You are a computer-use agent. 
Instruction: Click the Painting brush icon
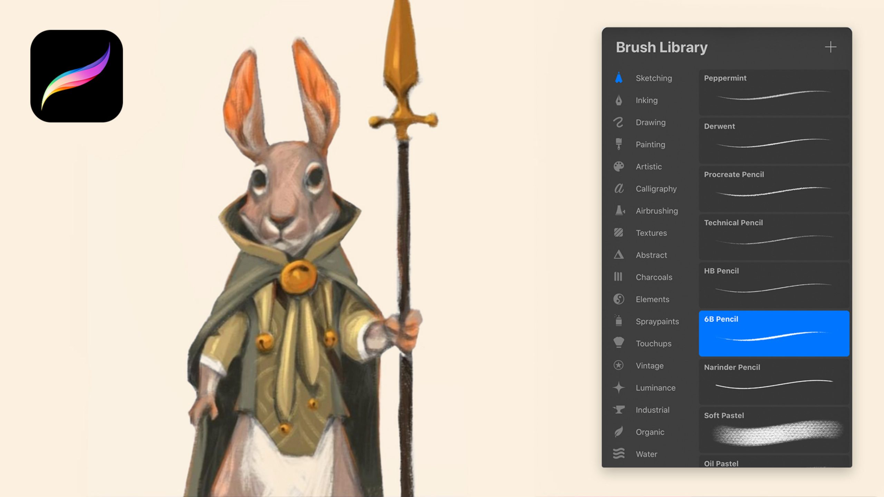(x=618, y=144)
